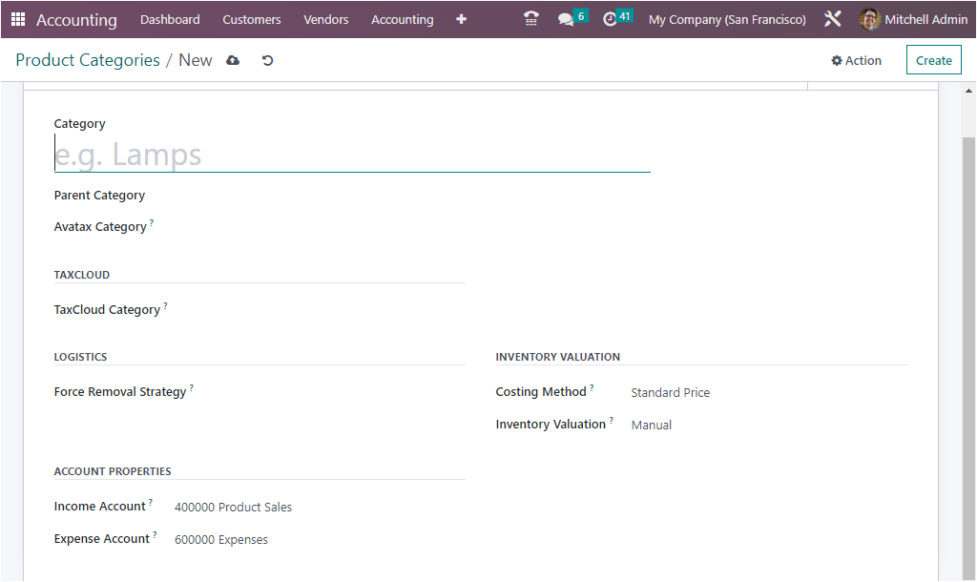
Task: Click the Category name input field
Action: pyautogui.click(x=351, y=155)
